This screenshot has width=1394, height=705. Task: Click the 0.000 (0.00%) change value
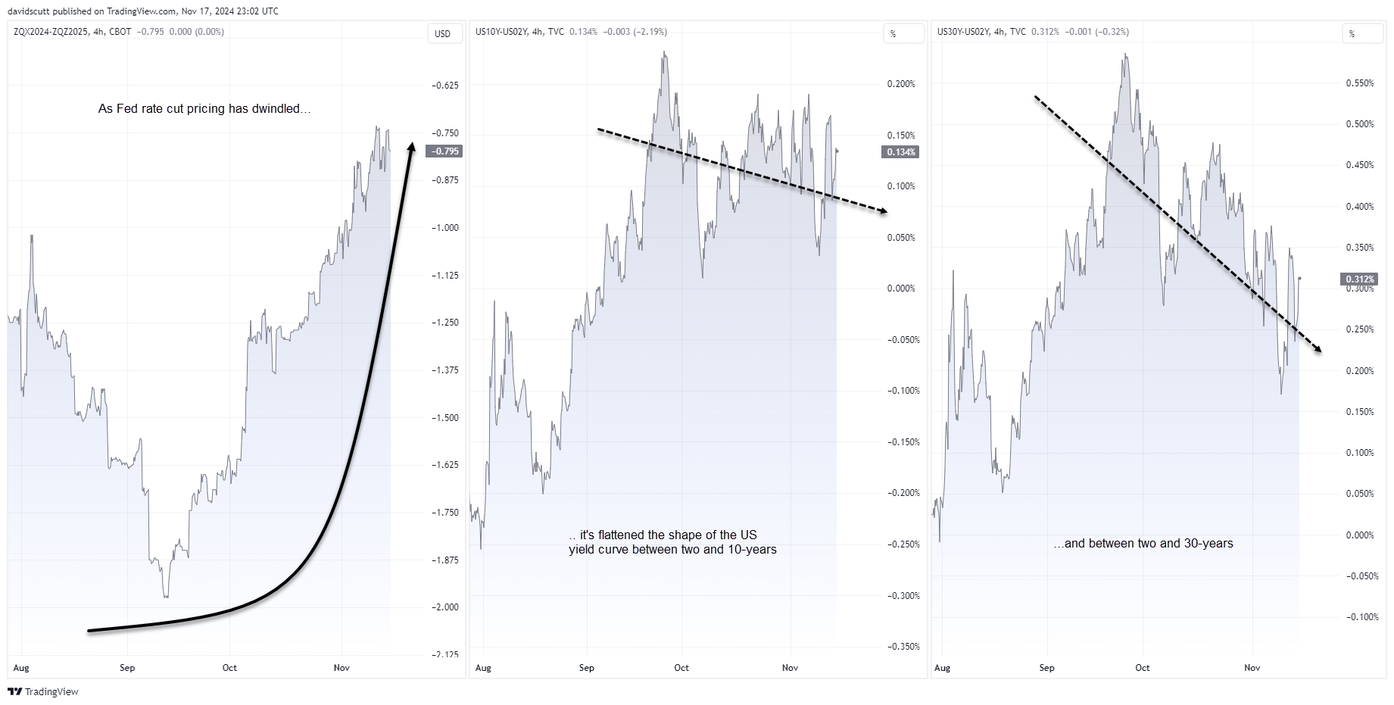point(197,32)
